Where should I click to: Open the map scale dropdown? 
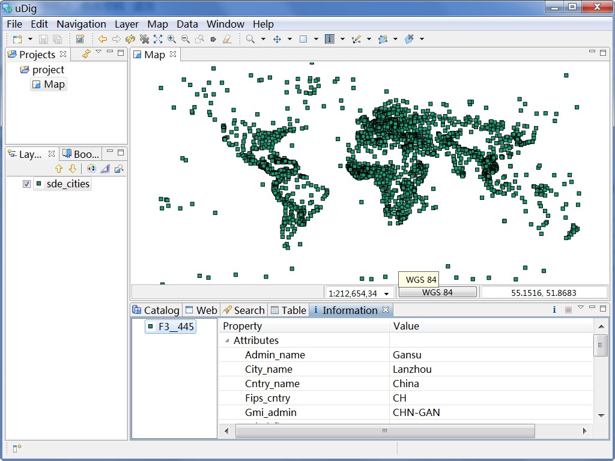(x=386, y=294)
